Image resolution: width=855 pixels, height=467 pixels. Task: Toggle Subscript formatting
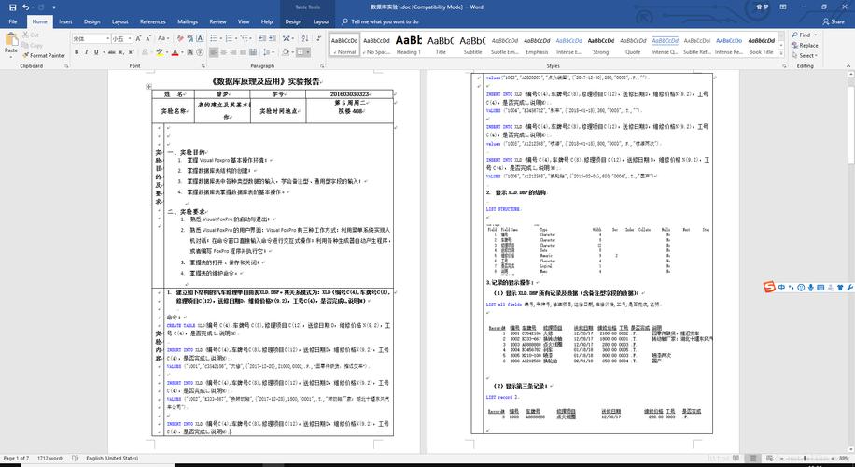point(122,52)
